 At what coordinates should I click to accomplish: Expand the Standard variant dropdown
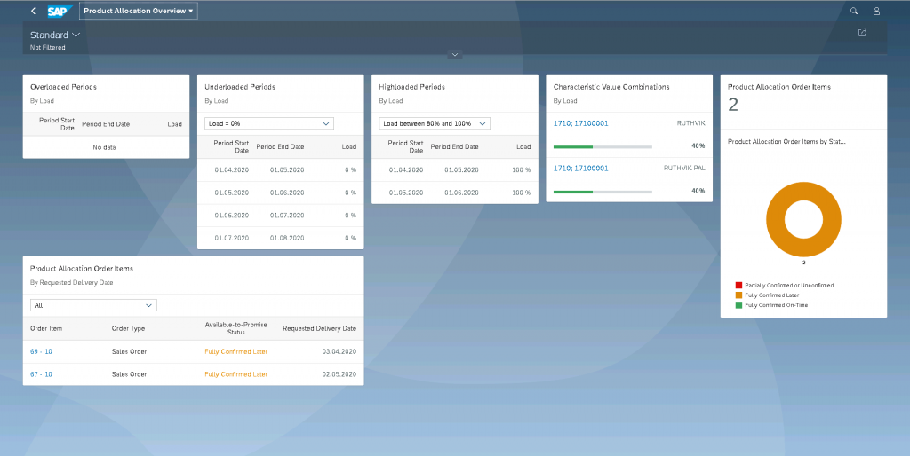[x=55, y=35]
